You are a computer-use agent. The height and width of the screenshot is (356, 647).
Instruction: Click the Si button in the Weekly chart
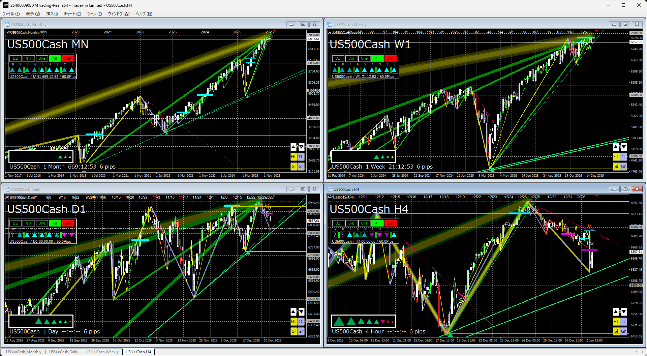(616, 167)
